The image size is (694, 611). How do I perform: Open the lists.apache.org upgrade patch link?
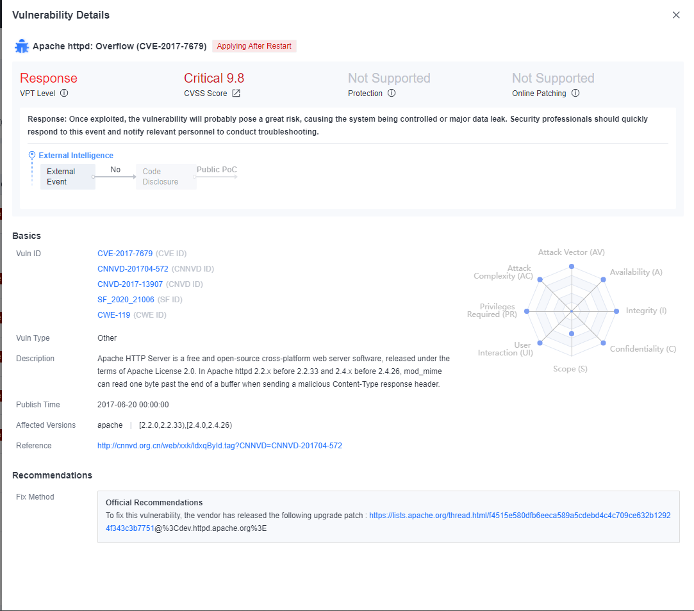pos(520,515)
